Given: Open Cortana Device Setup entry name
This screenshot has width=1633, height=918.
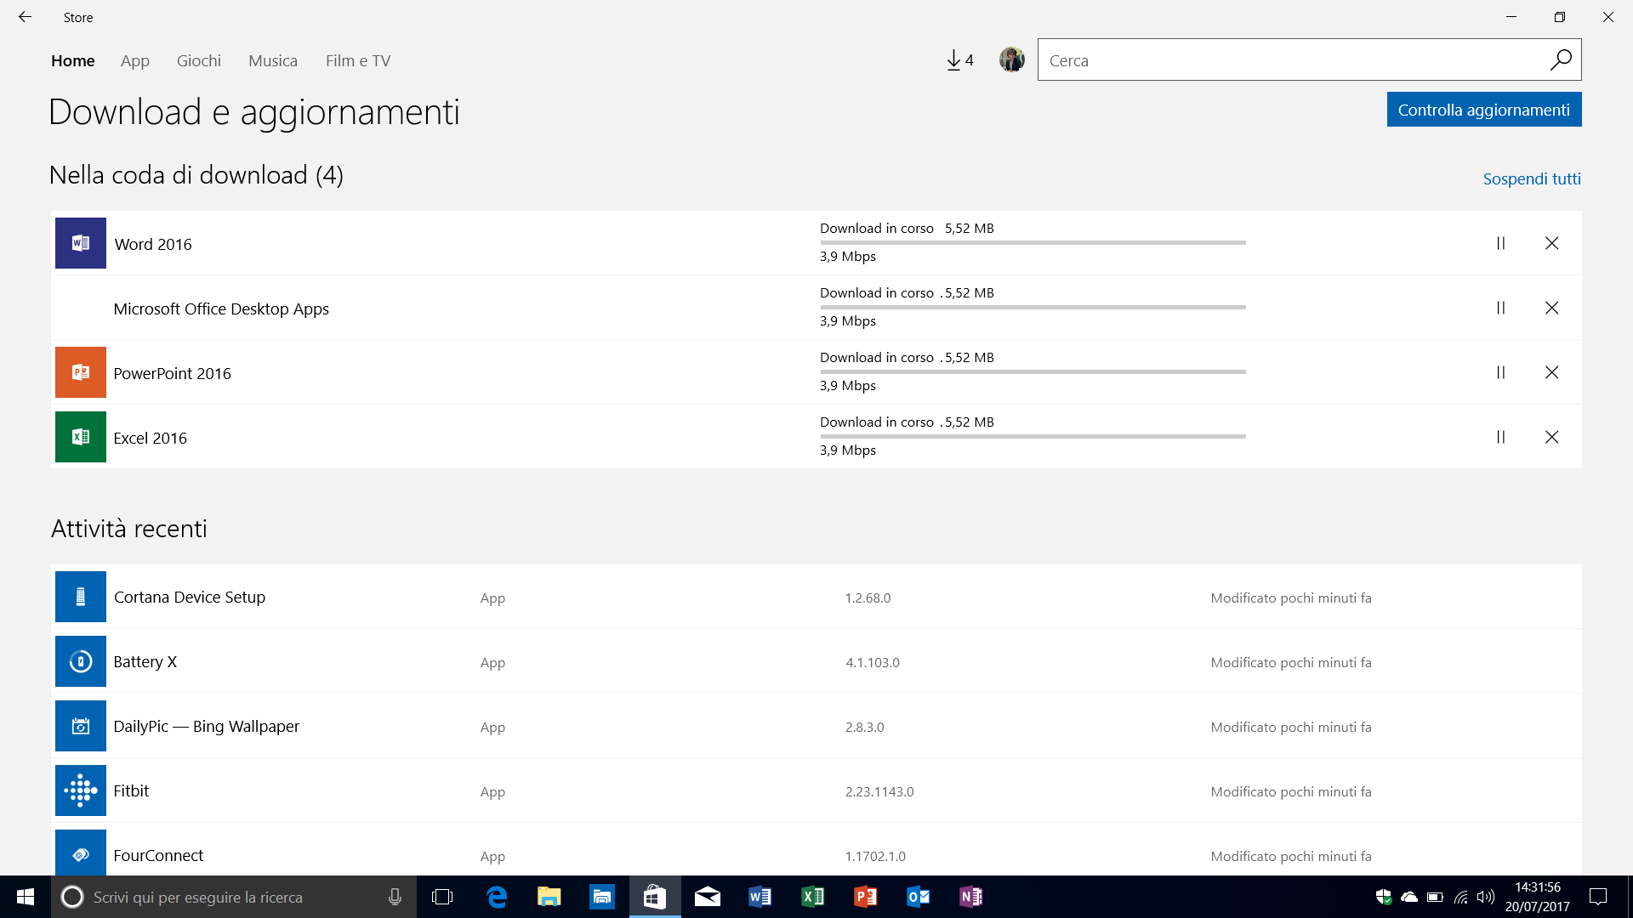Looking at the screenshot, I should point(190,597).
